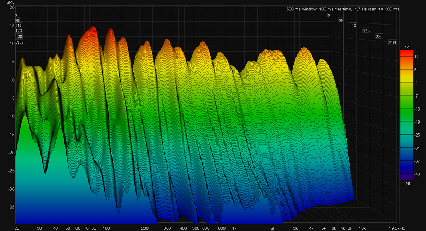Select the 19,5kHz frequency axis label
426x231 pixels.
[397, 228]
